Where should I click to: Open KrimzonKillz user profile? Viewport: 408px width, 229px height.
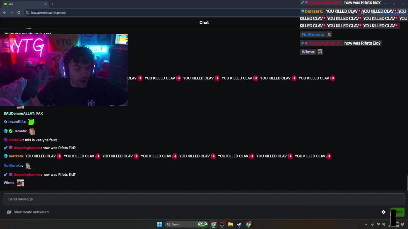15,121
